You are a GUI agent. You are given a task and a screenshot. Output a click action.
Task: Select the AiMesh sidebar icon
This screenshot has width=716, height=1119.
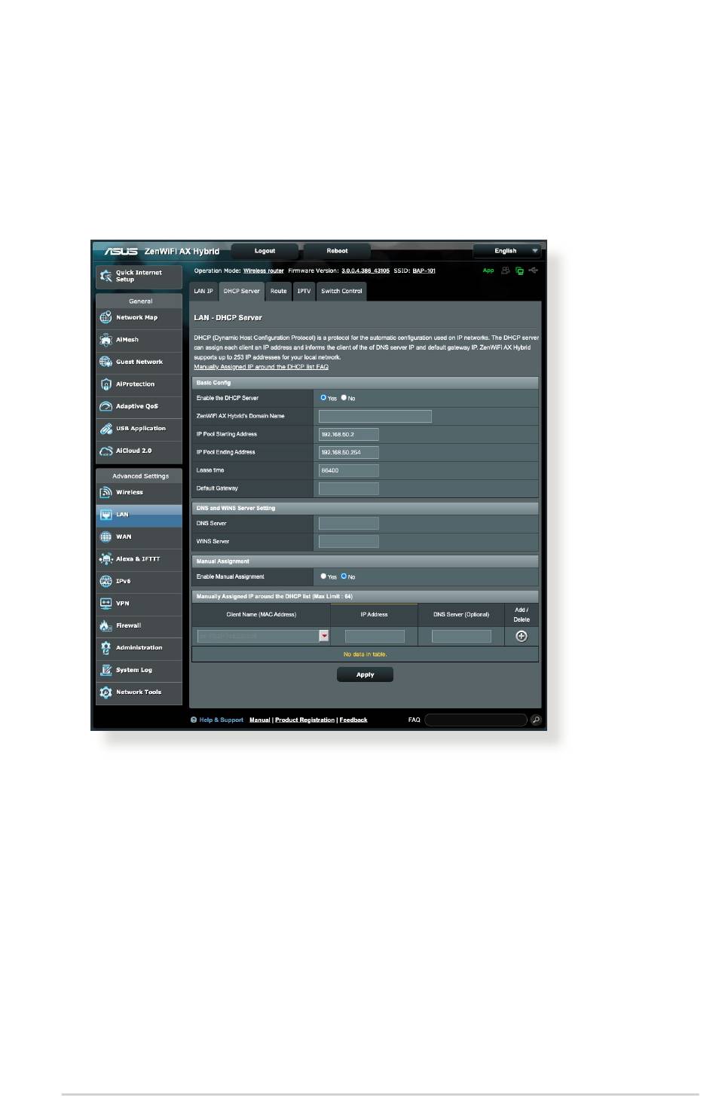coord(106,340)
